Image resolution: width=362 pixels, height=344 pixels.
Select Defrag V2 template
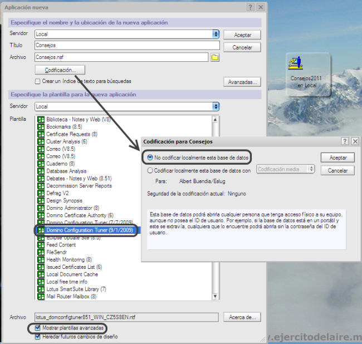57,193
